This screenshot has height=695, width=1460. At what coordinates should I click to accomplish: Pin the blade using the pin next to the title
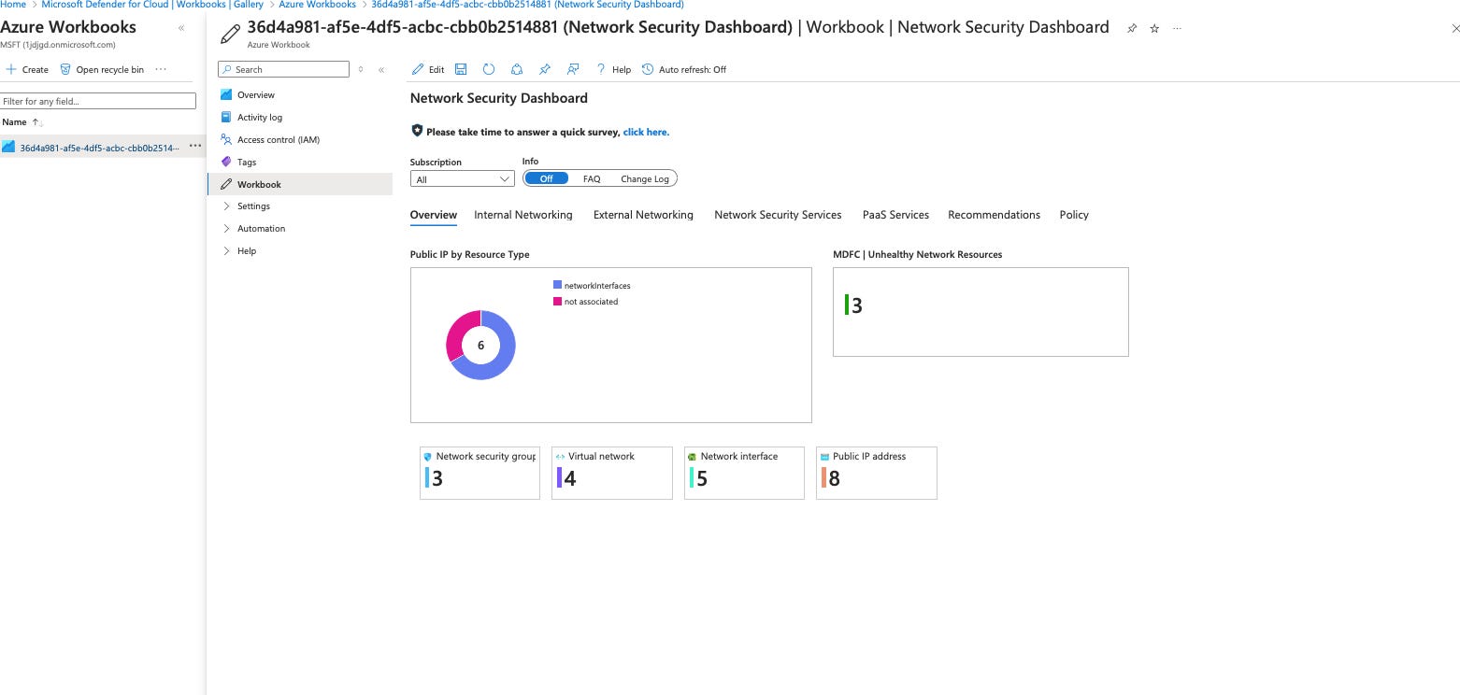click(1131, 29)
